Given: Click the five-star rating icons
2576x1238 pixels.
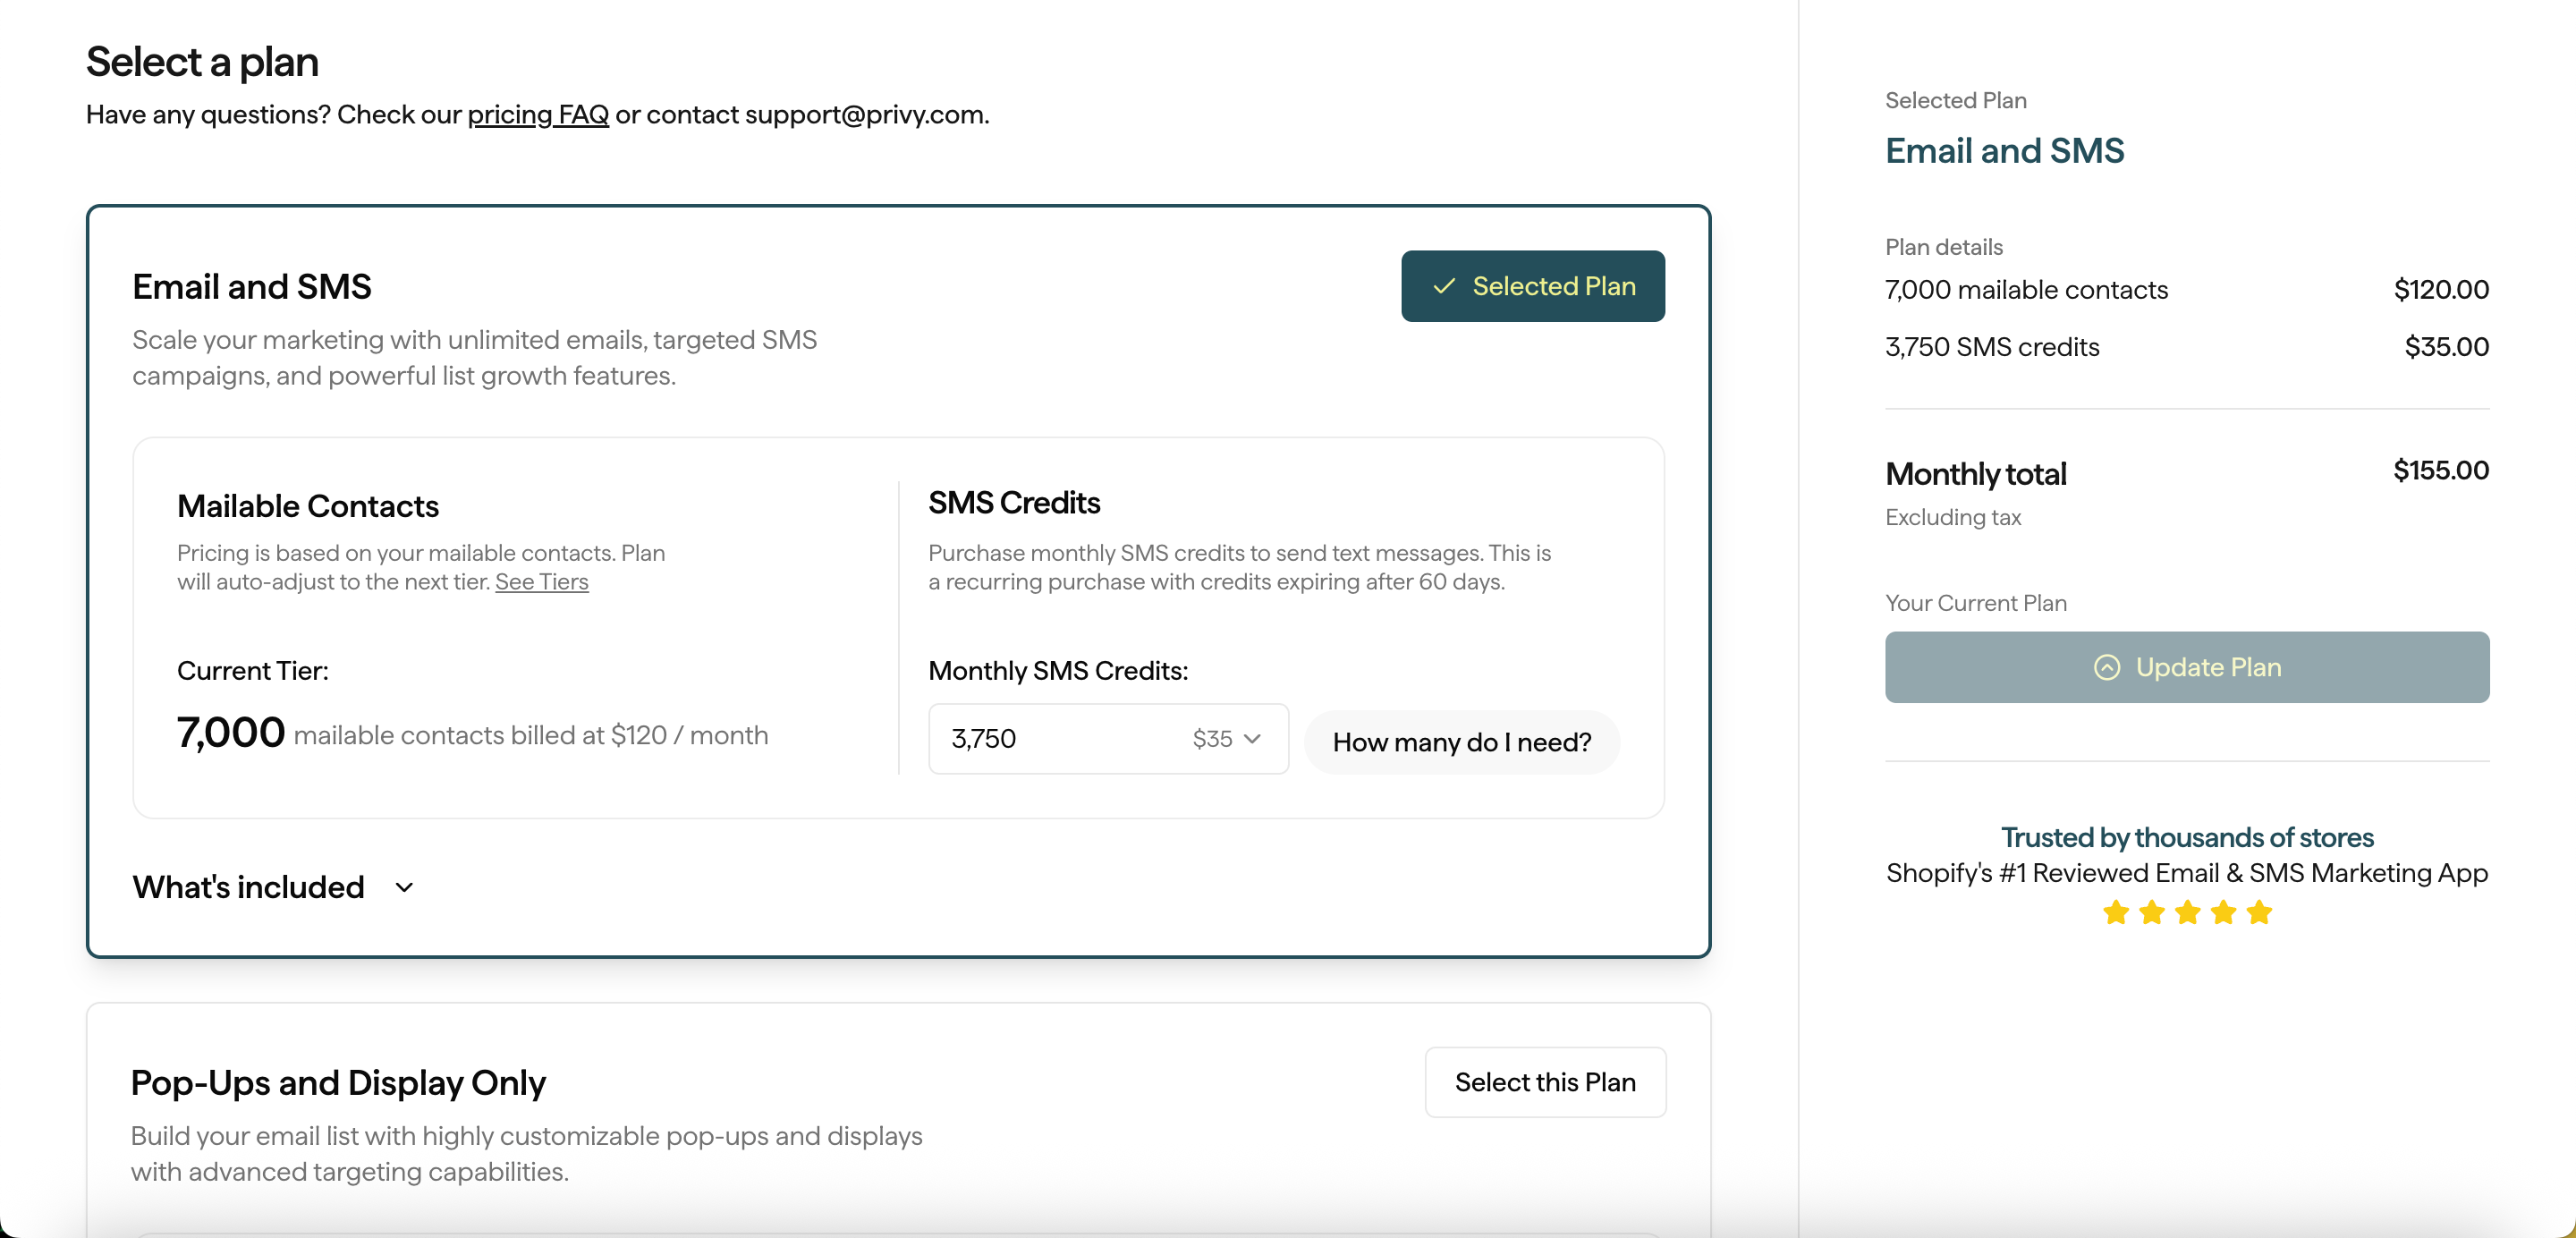Looking at the screenshot, I should tap(2186, 912).
